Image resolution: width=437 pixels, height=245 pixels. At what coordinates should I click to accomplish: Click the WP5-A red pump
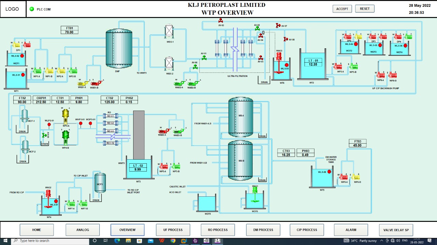coord(164,166)
